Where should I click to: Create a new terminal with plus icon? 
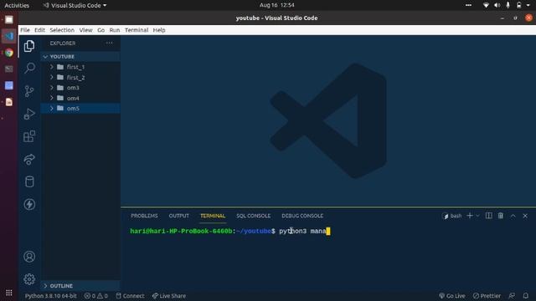coord(470,216)
